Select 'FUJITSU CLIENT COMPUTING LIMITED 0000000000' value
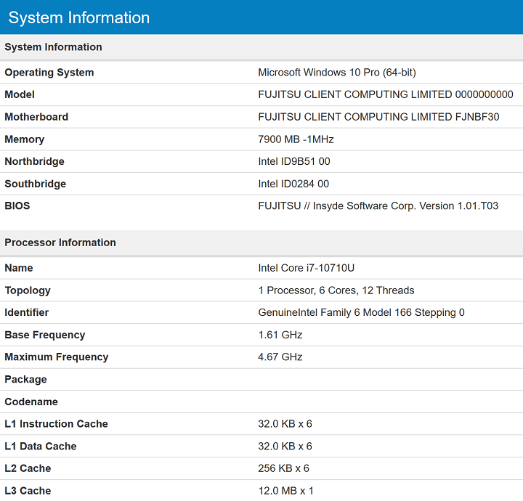Image resolution: width=523 pixels, height=501 pixels. (386, 94)
